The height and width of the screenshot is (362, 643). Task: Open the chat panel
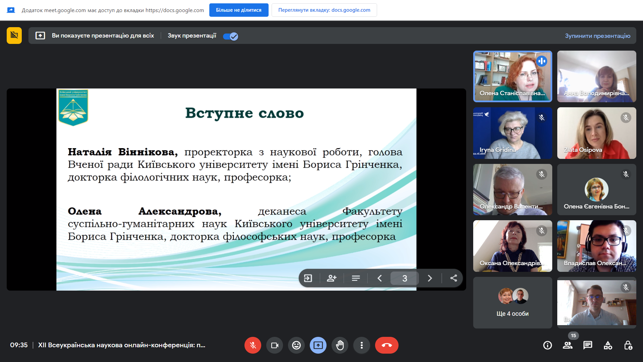coord(588,345)
